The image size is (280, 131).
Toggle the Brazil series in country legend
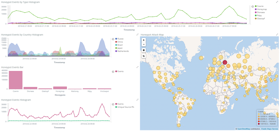point(119,45)
